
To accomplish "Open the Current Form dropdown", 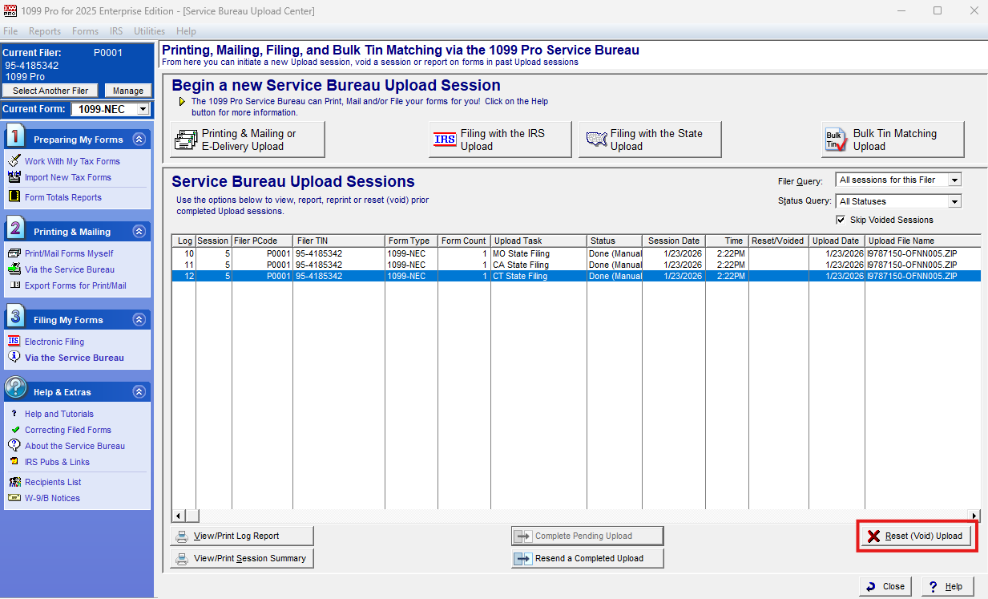I will tap(143, 109).
